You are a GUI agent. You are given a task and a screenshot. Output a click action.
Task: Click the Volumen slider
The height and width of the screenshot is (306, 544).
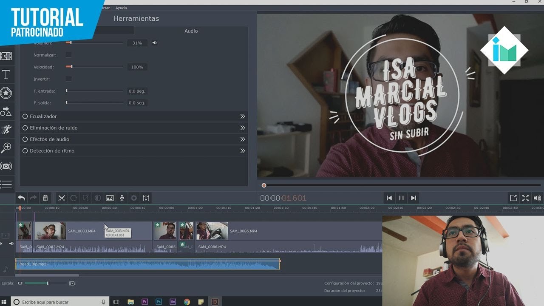94,42
